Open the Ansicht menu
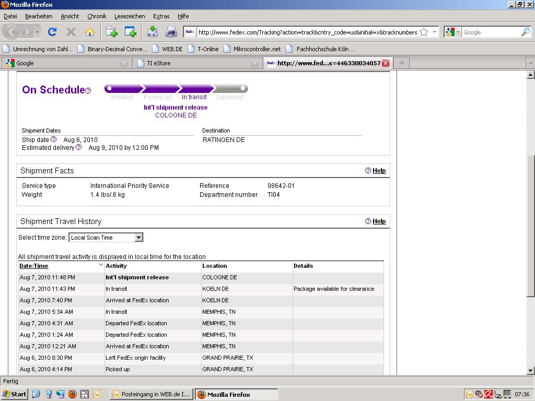535x401 pixels. pyautogui.click(x=69, y=16)
